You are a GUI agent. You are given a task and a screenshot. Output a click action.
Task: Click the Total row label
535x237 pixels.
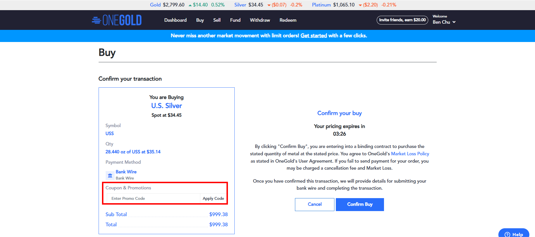(x=111, y=225)
